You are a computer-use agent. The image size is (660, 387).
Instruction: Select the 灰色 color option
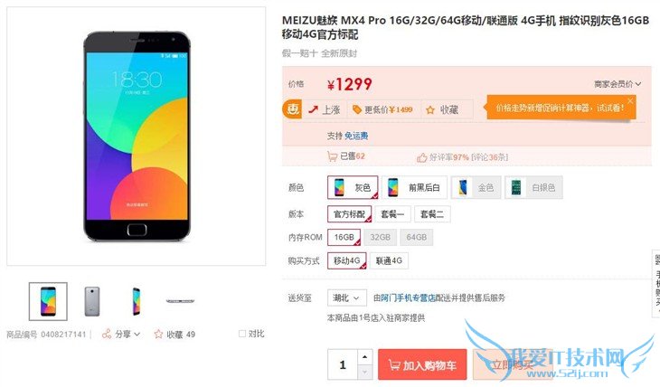point(353,187)
